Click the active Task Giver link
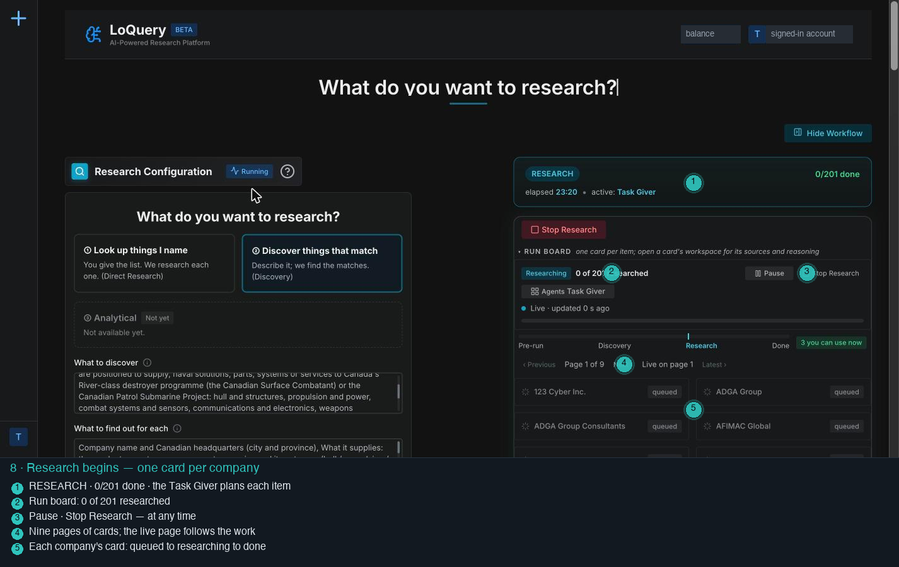The width and height of the screenshot is (899, 567). (636, 192)
